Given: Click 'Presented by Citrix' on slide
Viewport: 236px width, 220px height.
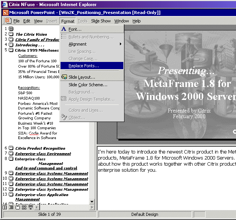Looking at the screenshot, I should 189,111.
